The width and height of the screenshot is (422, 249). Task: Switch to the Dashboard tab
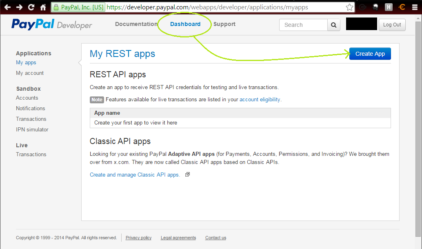(x=185, y=24)
